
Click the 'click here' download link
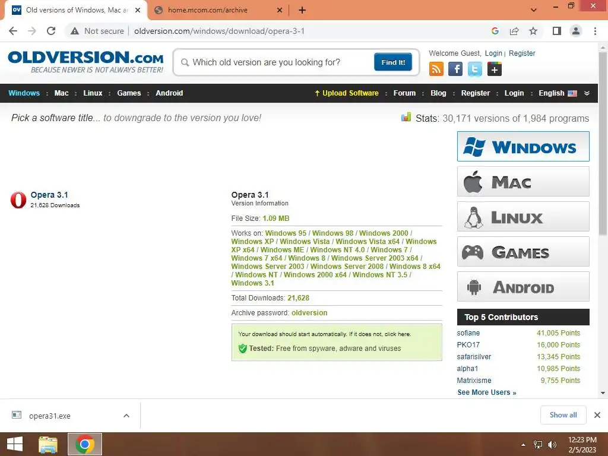tap(397, 334)
